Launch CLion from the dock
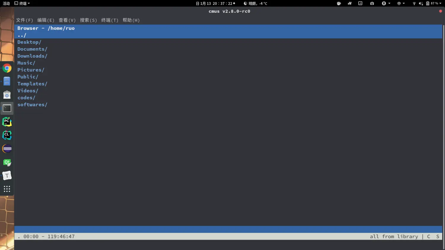Viewport: 445px width, 250px height. pyautogui.click(x=7, y=135)
